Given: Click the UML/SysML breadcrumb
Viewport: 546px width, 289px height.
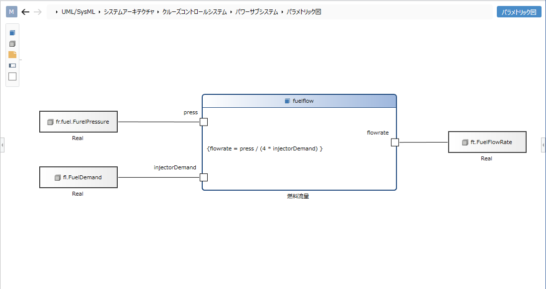Looking at the screenshot, I should [x=78, y=12].
